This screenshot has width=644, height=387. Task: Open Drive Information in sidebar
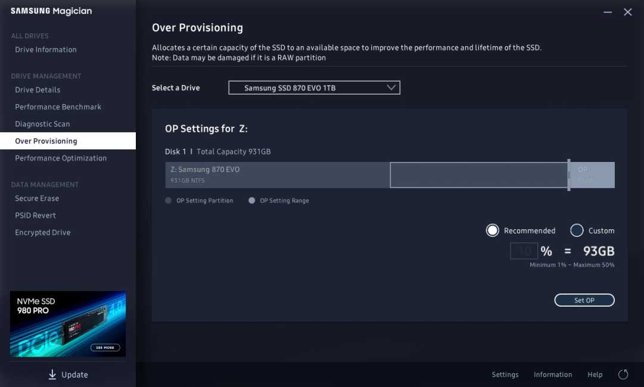pos(46,49)
